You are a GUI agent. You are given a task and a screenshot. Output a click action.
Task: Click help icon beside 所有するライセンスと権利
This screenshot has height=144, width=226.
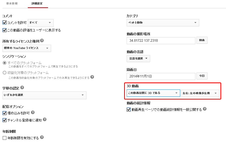(x=42, y=40)
